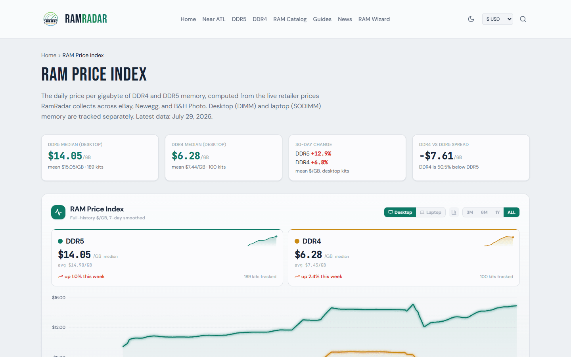Screen dimensions: 571x357
Task: Select the 6M time range
Action: click(x=484, y=212)
